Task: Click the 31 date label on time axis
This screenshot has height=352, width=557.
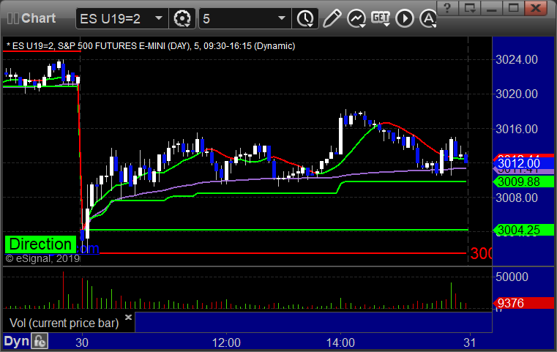Action: coord(470,342)
